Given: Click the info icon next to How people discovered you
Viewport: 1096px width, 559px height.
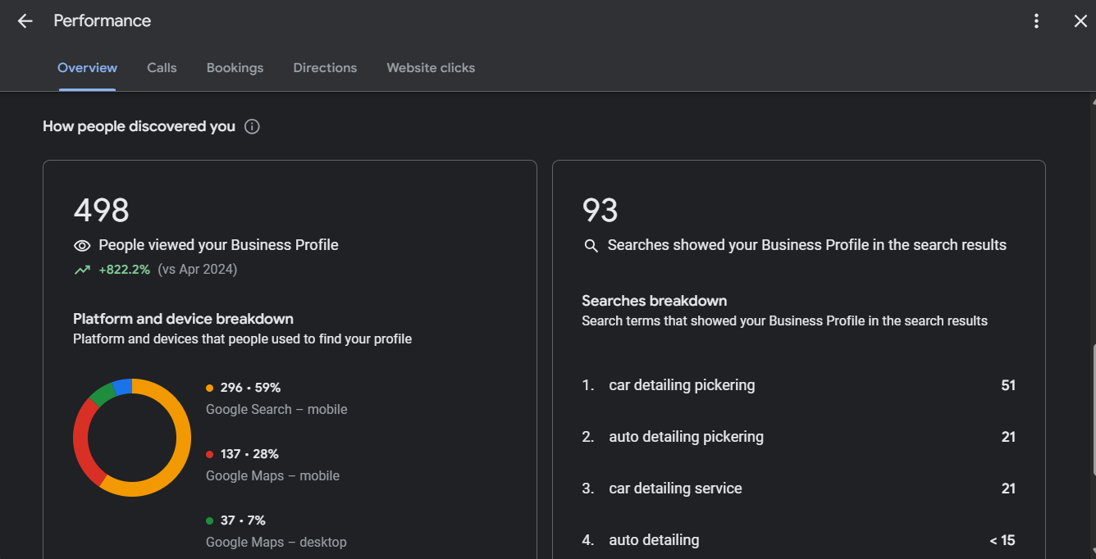Looking at the screenshot, I should click(252, 126).
